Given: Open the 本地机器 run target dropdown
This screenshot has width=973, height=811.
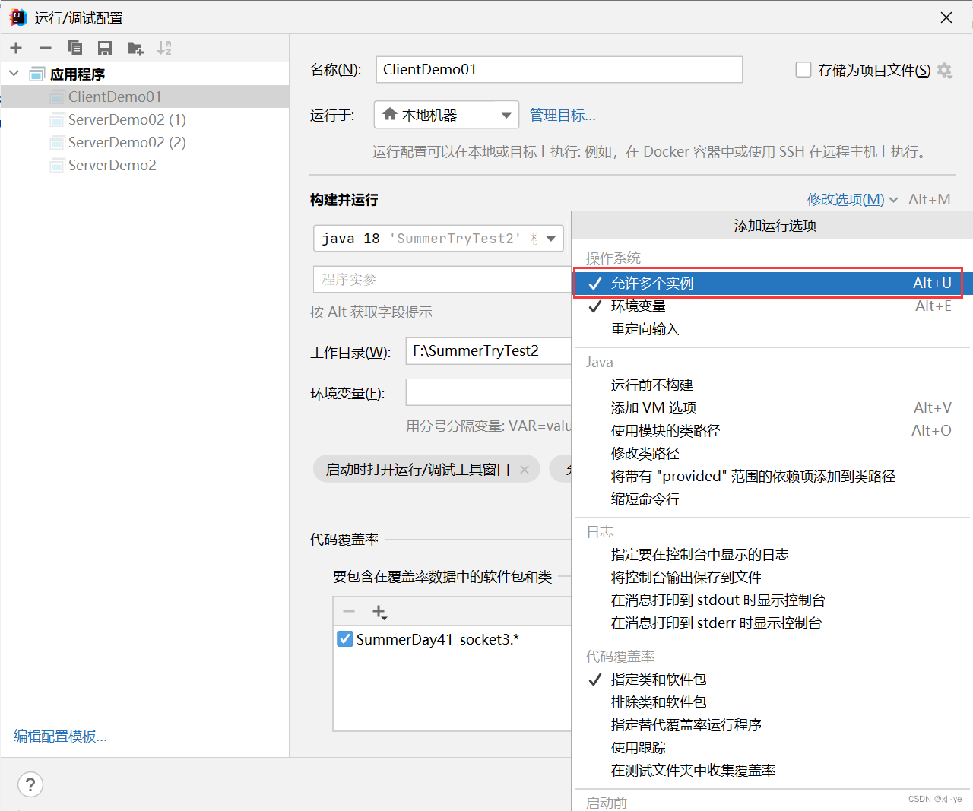Looking at the screenshot, I should pyautogui.click(x=446, y=115).
